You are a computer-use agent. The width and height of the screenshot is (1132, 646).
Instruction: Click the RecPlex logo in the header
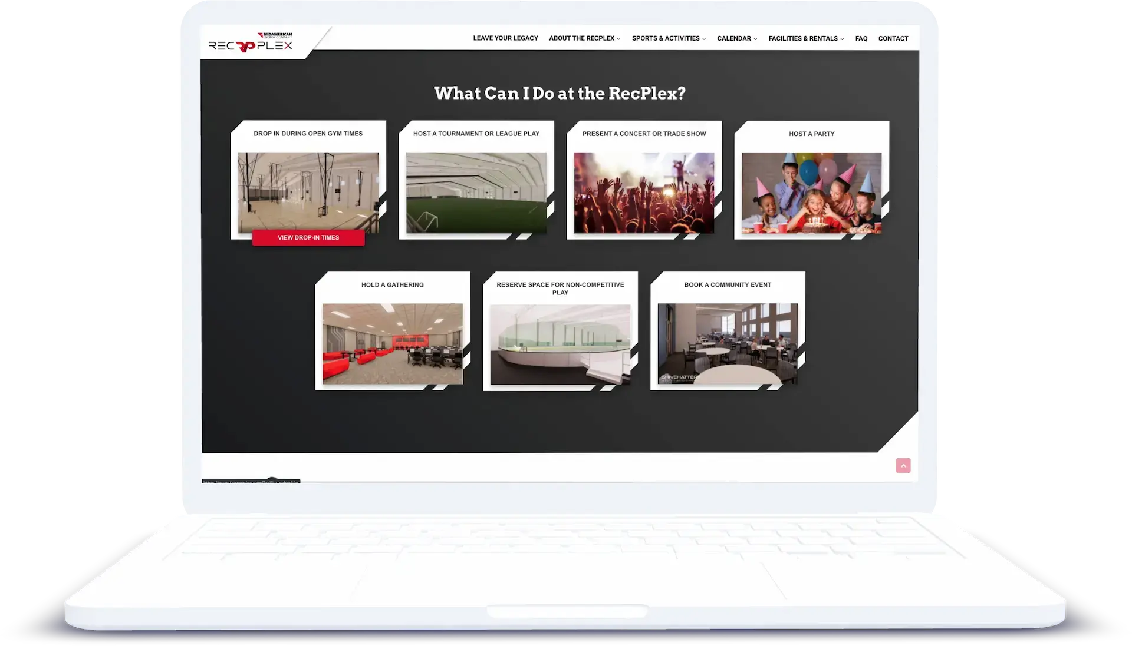point(249,41)
